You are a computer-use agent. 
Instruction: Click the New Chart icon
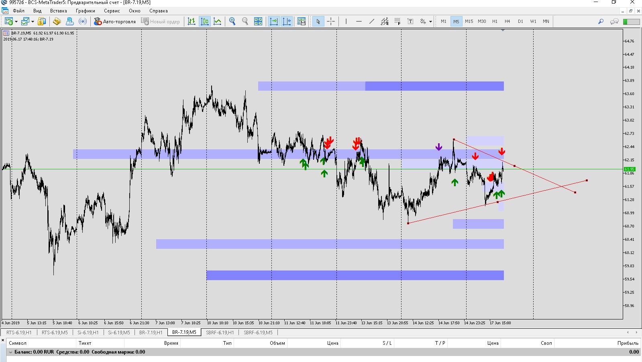[9, 21]
